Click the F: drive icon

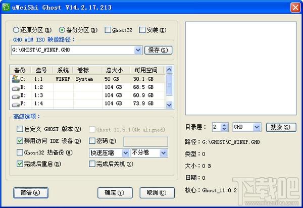click(16, 105)
